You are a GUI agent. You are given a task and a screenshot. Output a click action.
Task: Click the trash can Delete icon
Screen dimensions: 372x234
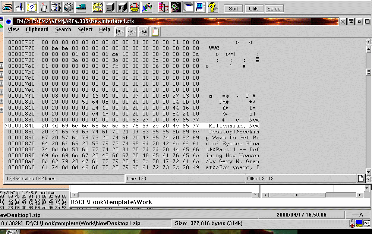coord(44,7)
